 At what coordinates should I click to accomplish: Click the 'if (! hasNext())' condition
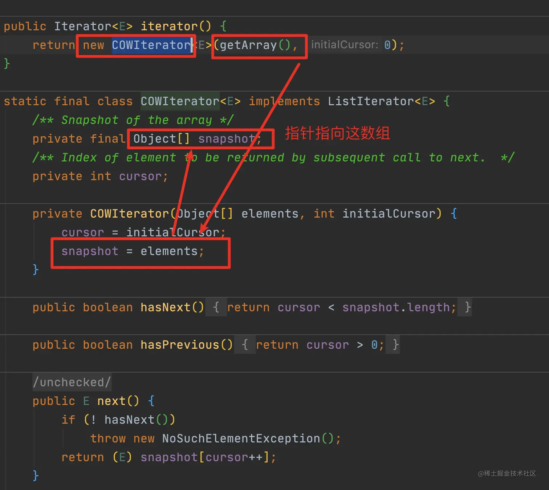click(118, 420)
